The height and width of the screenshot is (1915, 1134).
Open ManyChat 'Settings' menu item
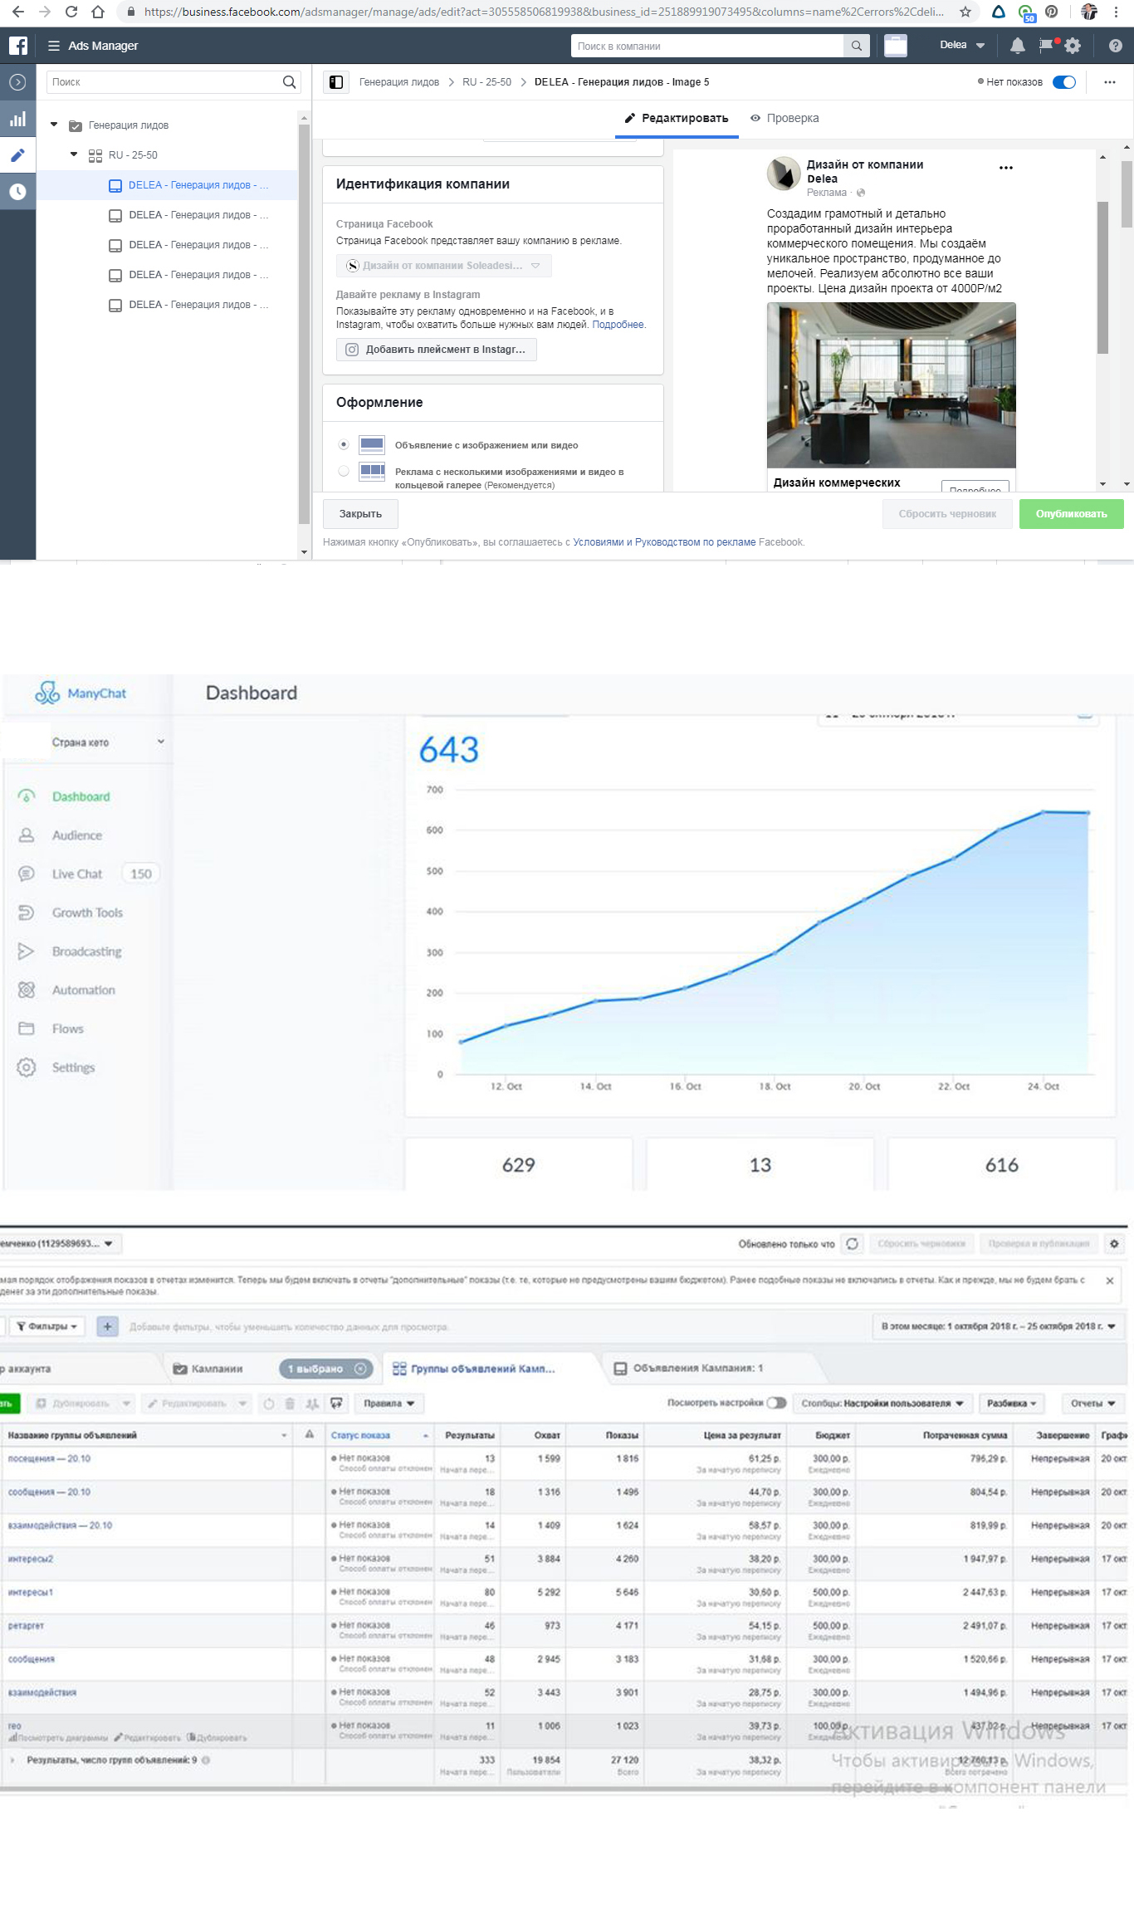point(73,1067)
